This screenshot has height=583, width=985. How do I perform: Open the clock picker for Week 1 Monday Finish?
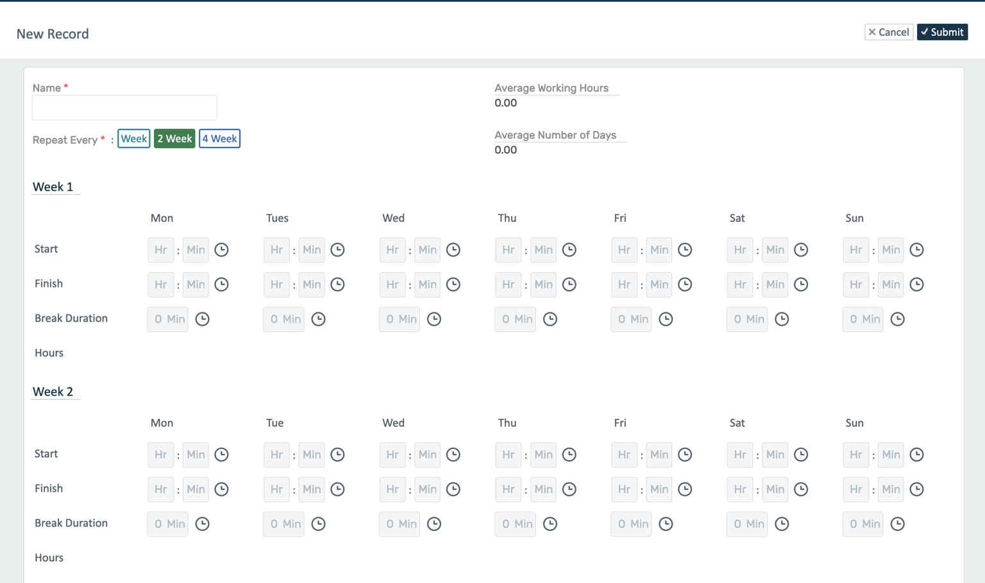[221, 284]
